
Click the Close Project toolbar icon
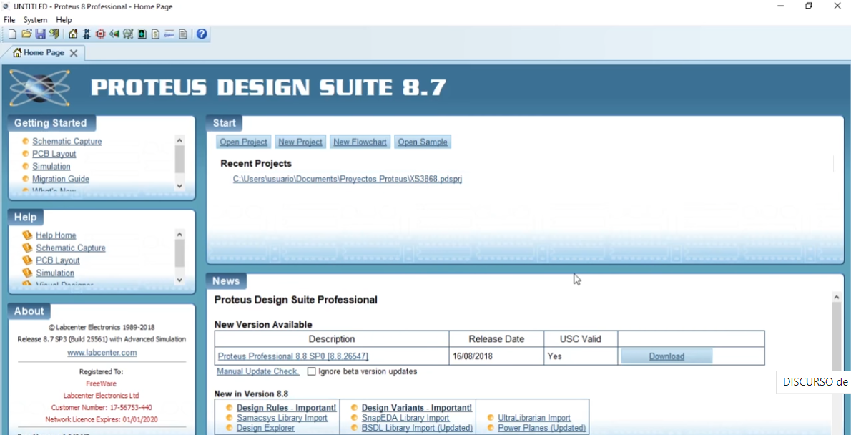[54, 34]
